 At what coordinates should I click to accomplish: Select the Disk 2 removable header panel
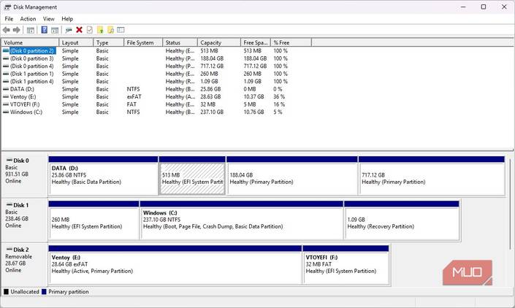coord(25,264)
